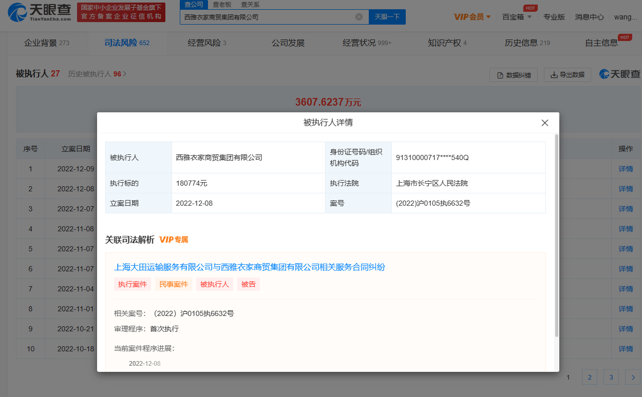
Task: Click the 导出数据 button
Action: click(568, 75)
